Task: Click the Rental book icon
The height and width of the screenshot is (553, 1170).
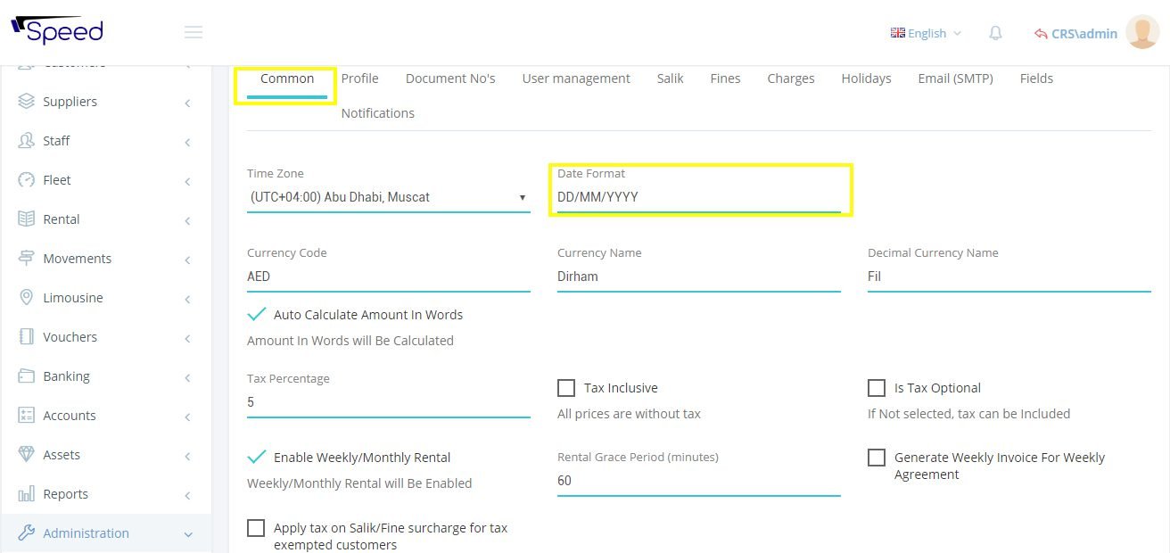Action: 27,219
